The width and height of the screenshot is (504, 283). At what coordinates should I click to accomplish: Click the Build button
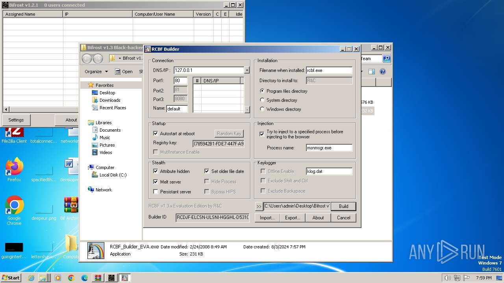[343, 206]
